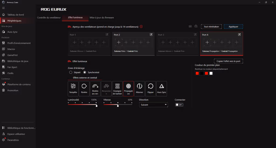
Task: Apply the Enseigne de barbier effect
Action: coord(117,89)
